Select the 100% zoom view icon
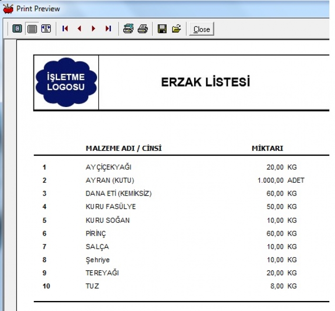 click(x=32, y=28)
